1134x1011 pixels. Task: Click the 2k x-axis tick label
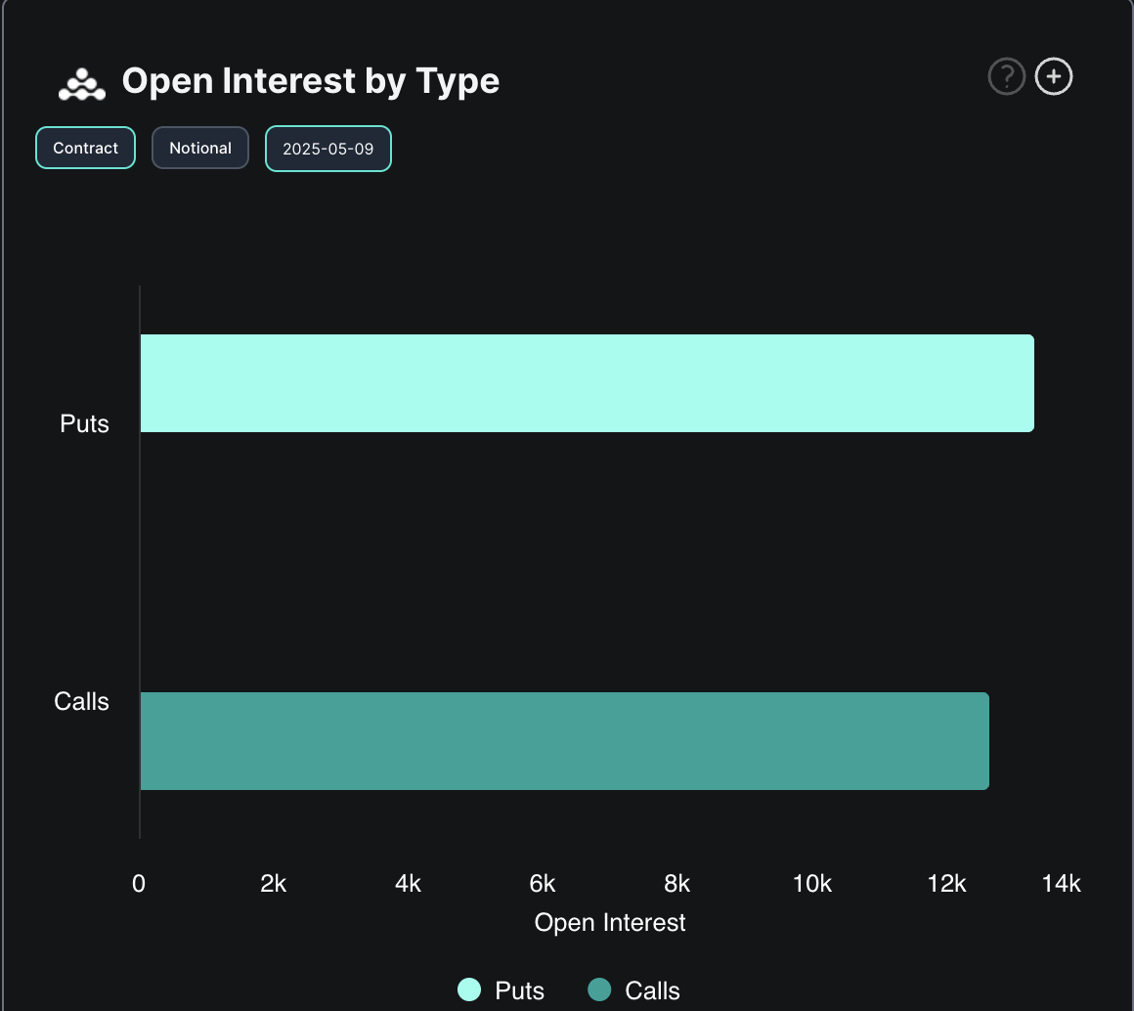(274, 884)
